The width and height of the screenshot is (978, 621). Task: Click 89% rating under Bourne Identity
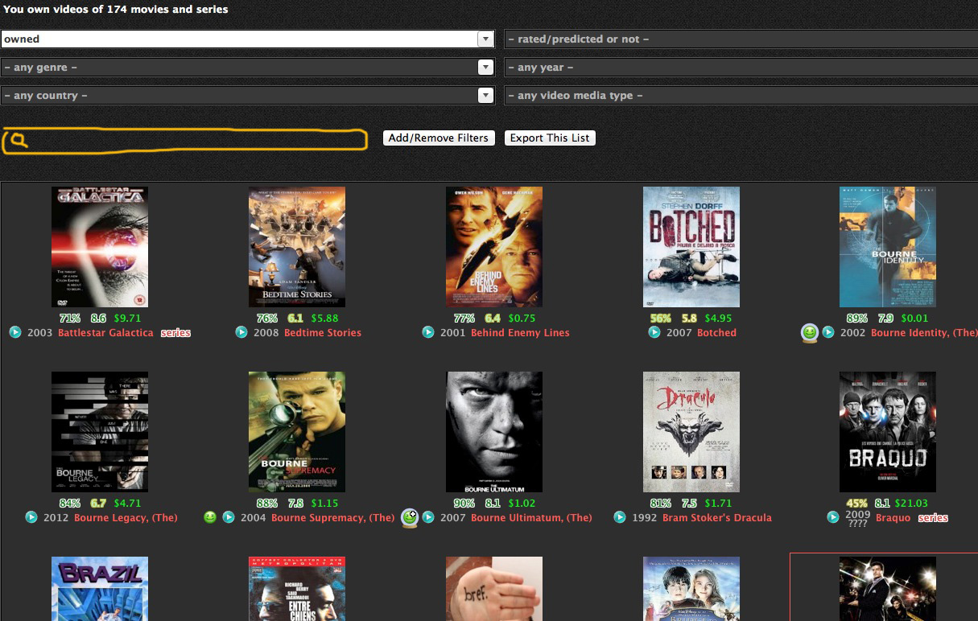(x=857, y=319)
